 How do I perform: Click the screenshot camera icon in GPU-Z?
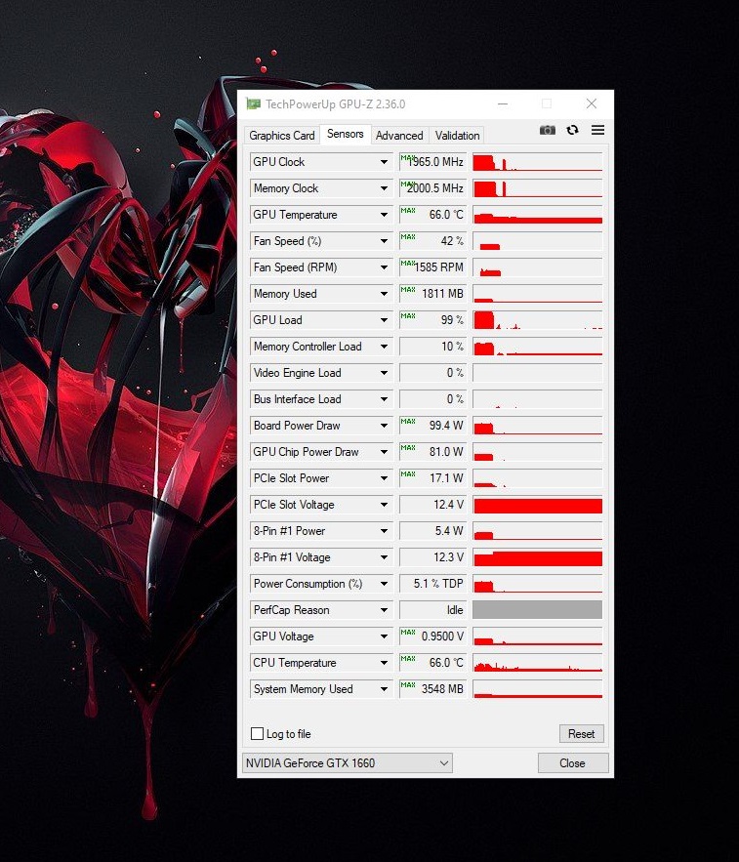(547, 130)
